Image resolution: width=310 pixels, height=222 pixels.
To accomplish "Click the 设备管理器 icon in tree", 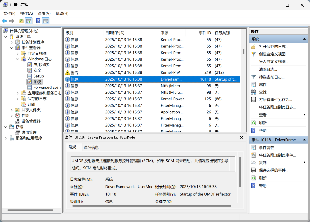I will [18, 121].
